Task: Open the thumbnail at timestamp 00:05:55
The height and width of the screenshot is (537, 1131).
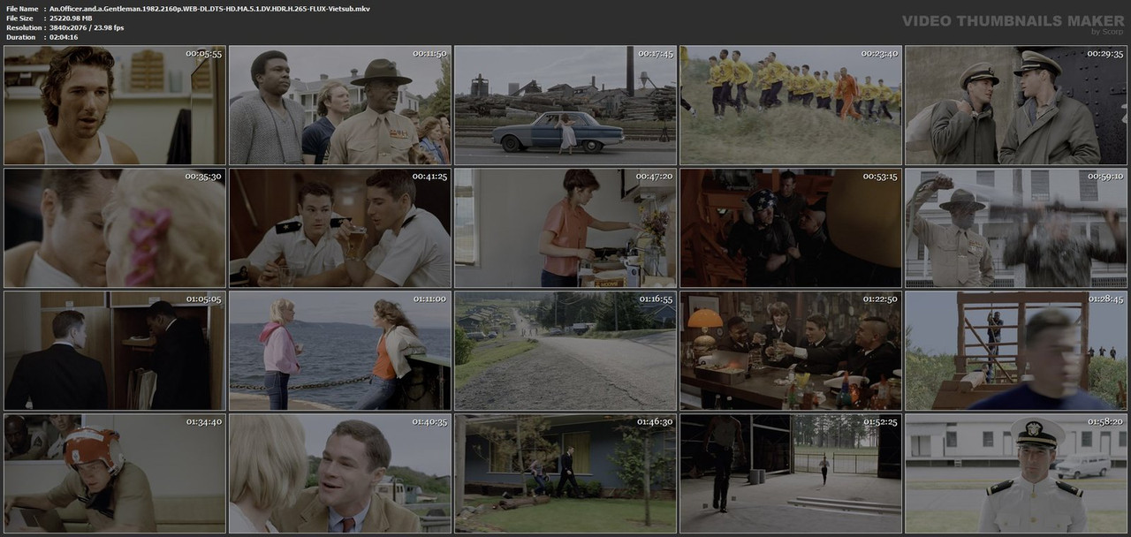Action: pos(115,105)
